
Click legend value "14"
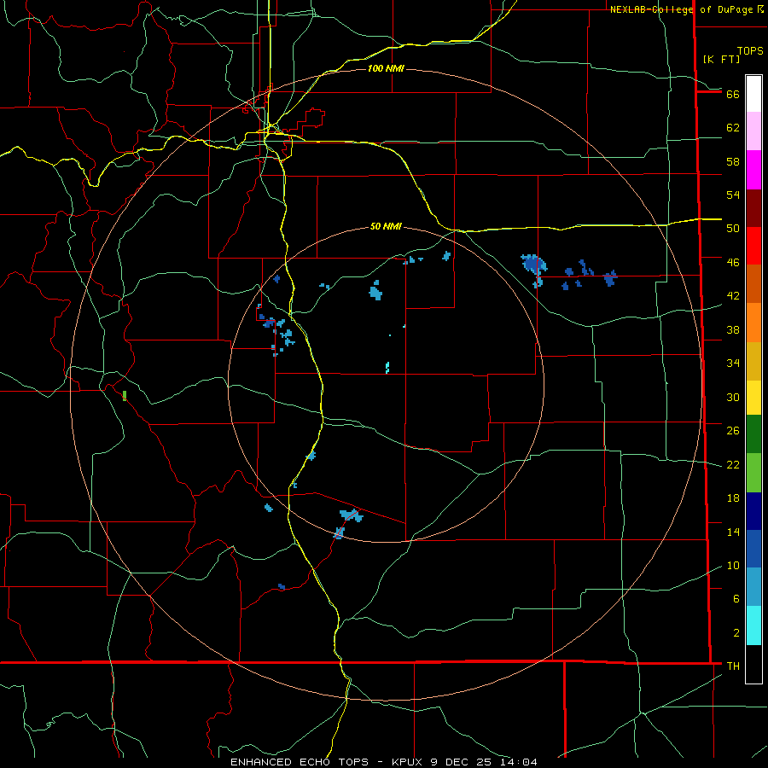(733, 532)
